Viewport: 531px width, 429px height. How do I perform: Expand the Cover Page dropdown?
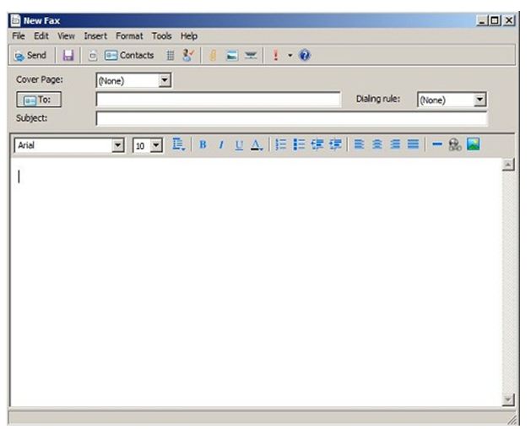point(165,80)
